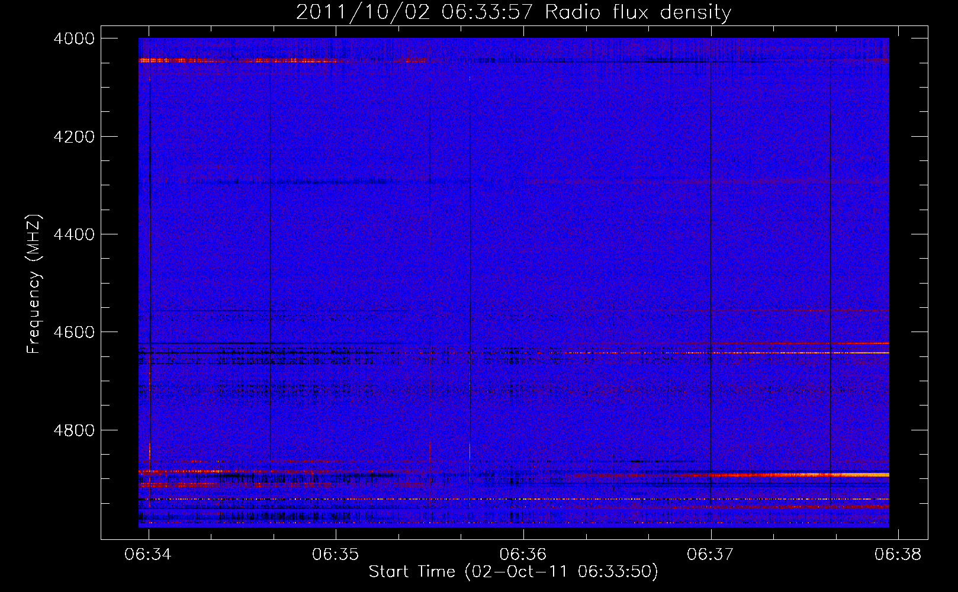Click the 06:37 time tick label

(710, 554)
